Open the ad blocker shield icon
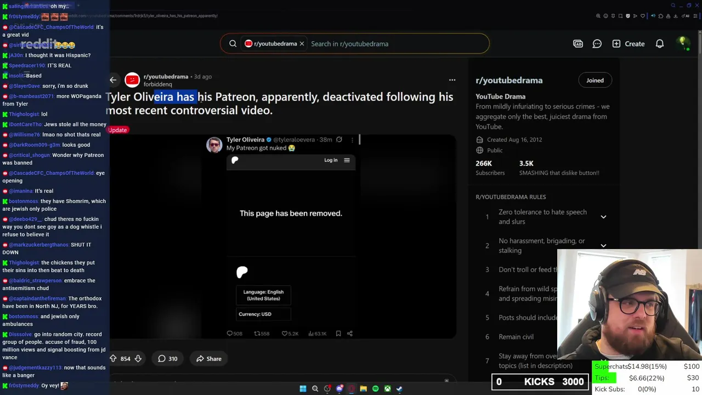 pos(628,16)
